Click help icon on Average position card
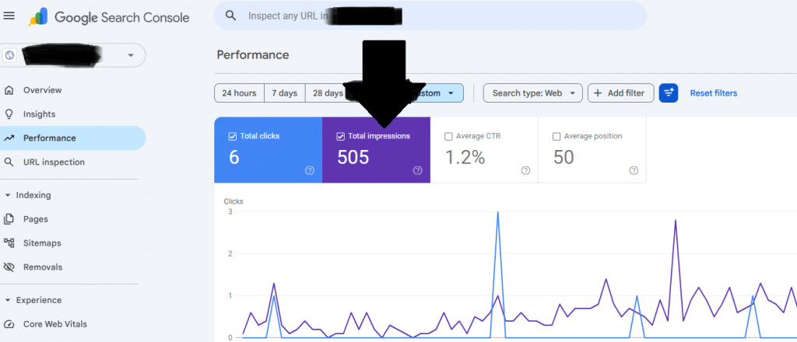 pyautogui.click(x=634, y=170)
